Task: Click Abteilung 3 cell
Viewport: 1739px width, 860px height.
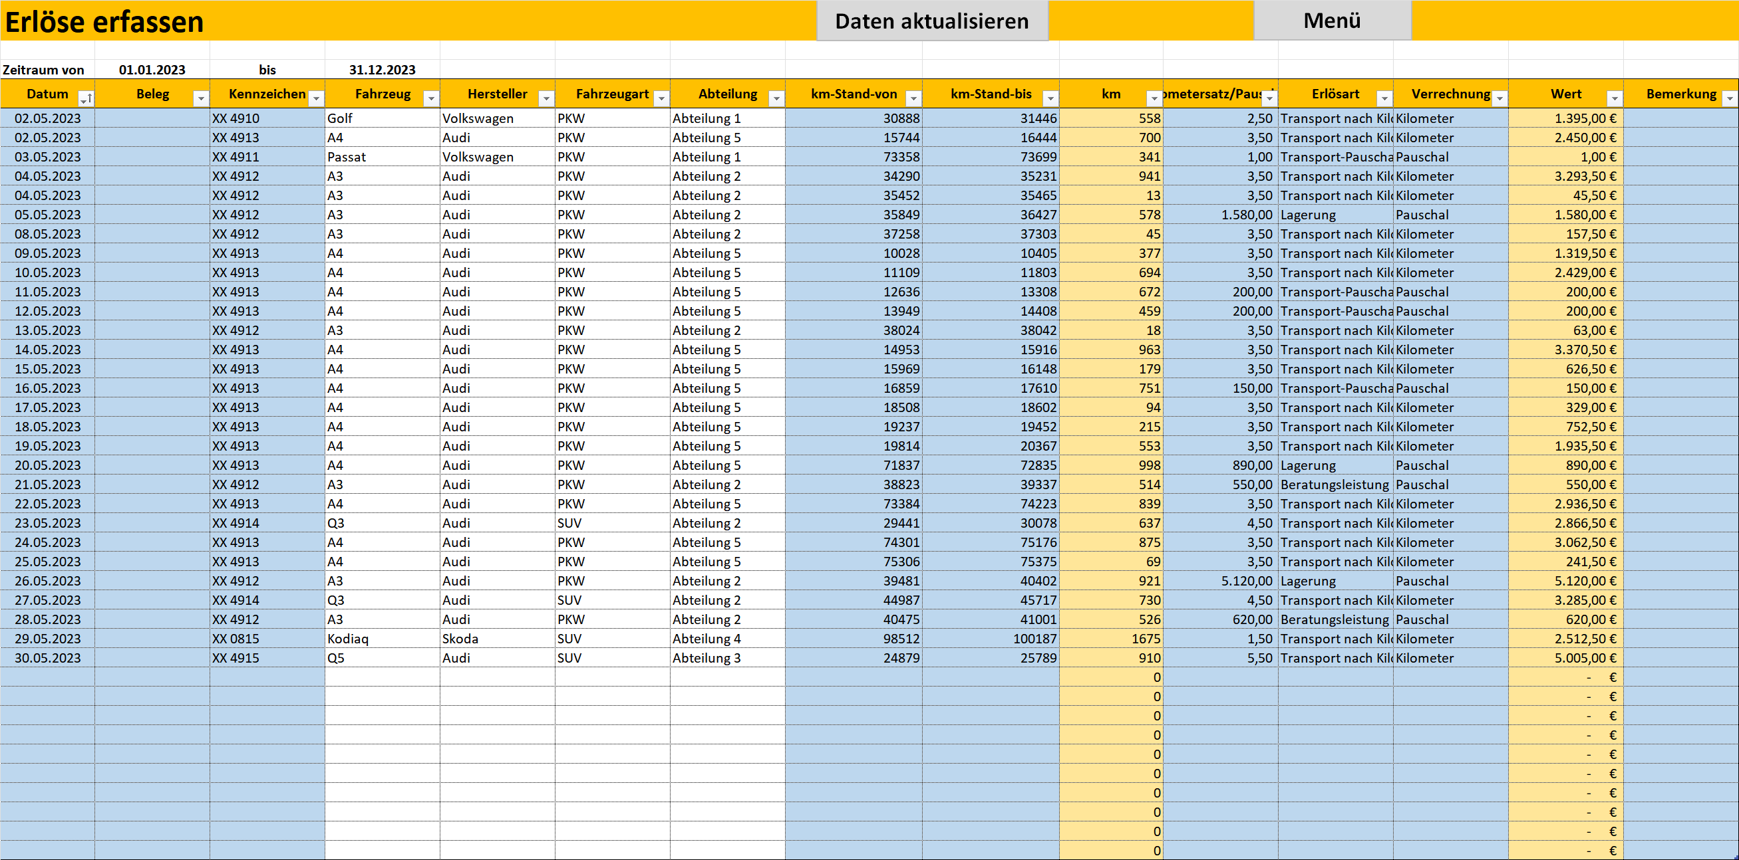Action: 728,658
